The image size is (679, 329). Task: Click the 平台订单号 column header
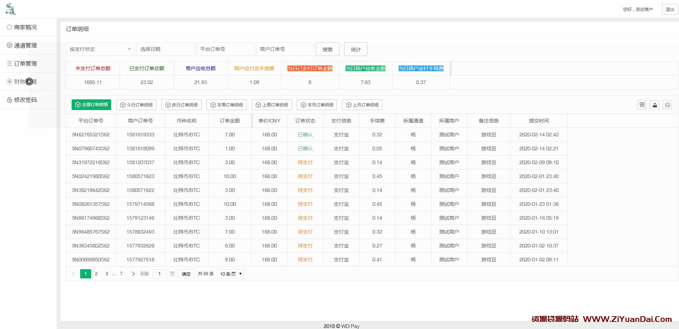91,121
